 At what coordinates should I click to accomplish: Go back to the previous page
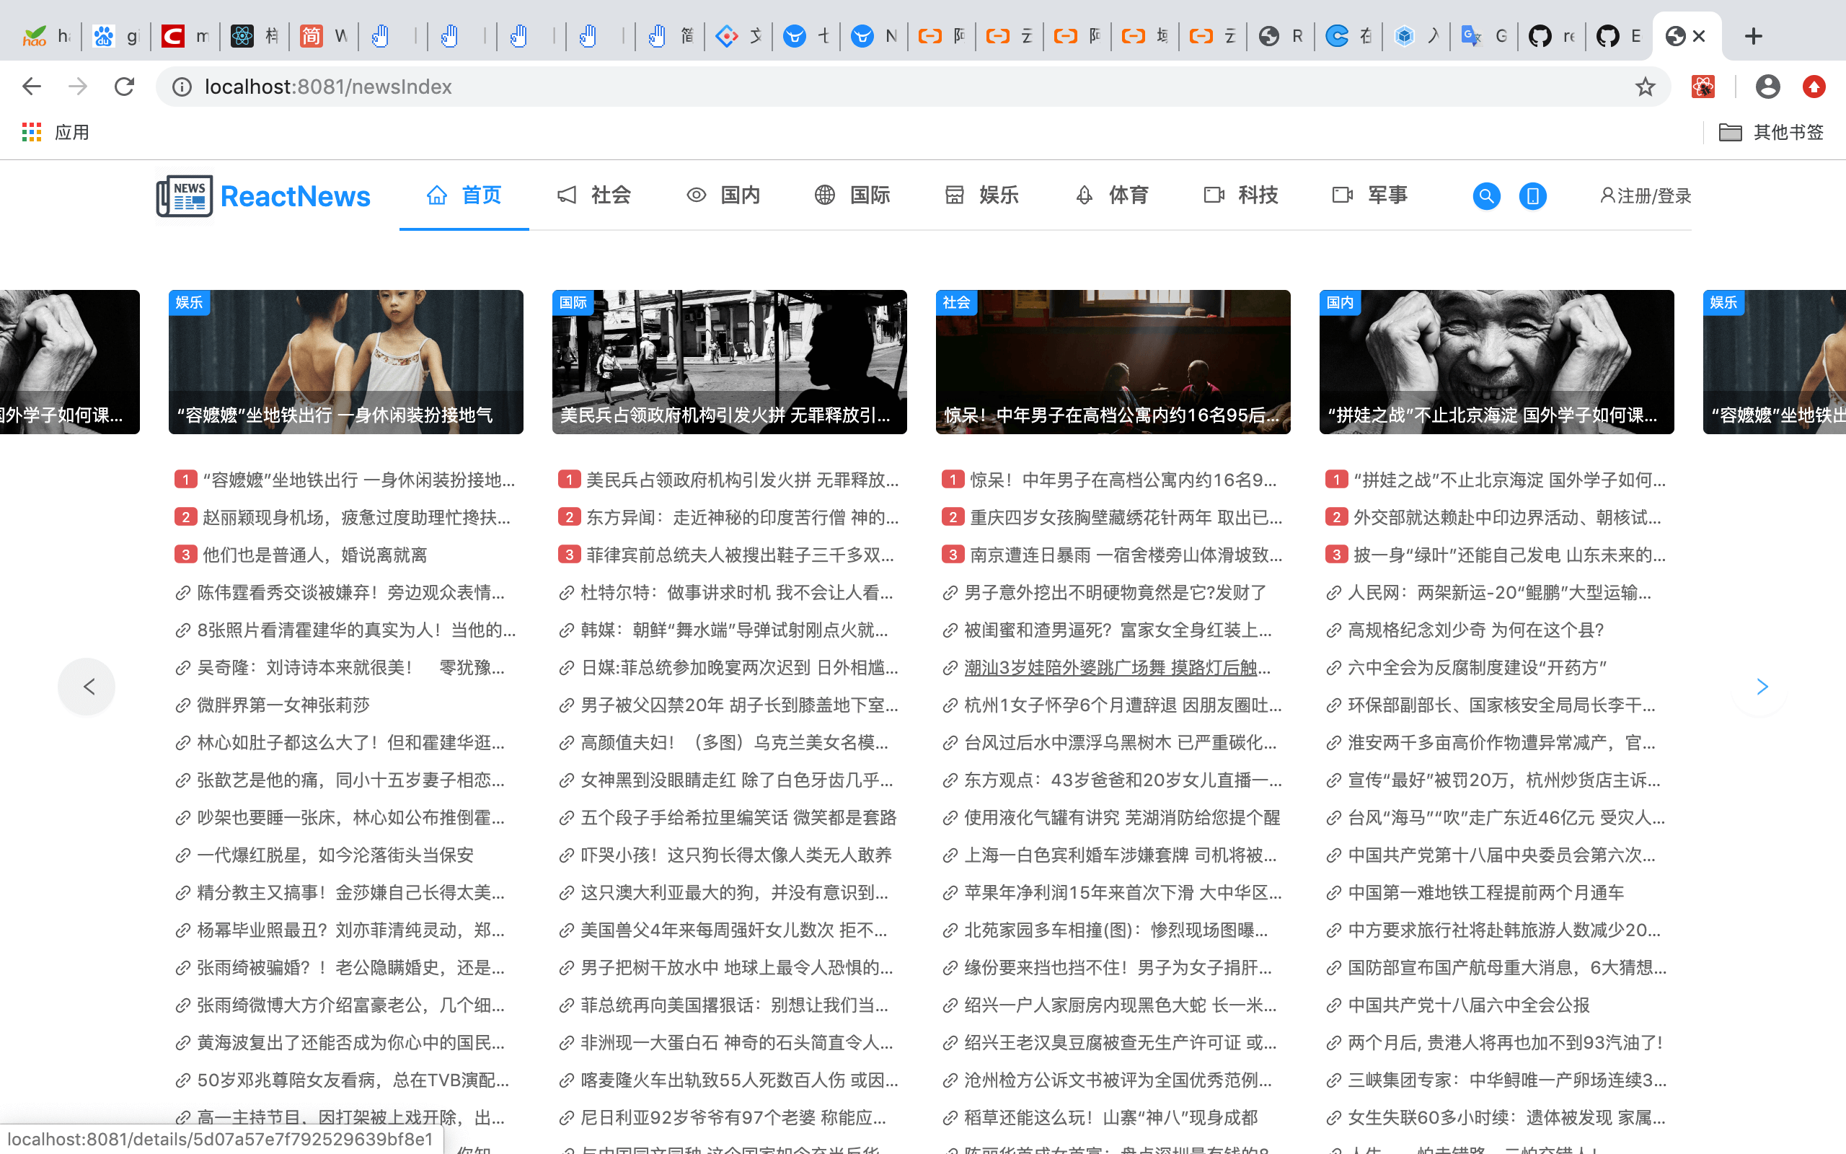(x=31, y=87)
